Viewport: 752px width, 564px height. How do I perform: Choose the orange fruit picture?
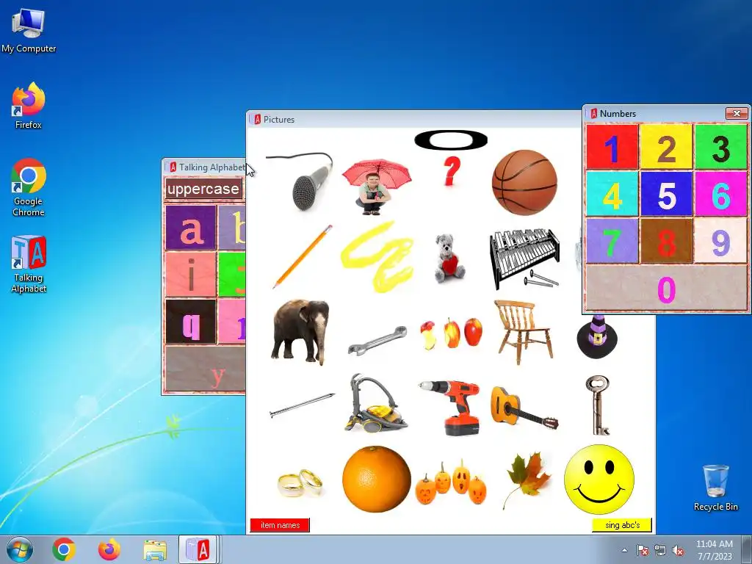click(x=377, y=479)
